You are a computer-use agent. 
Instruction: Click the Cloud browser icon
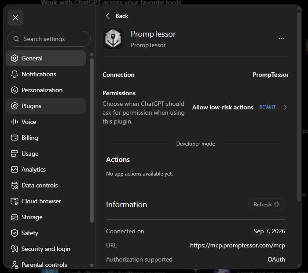click(15, 202)
